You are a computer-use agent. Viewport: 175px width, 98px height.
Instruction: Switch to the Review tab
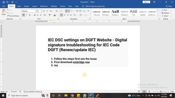click(63, 6)
